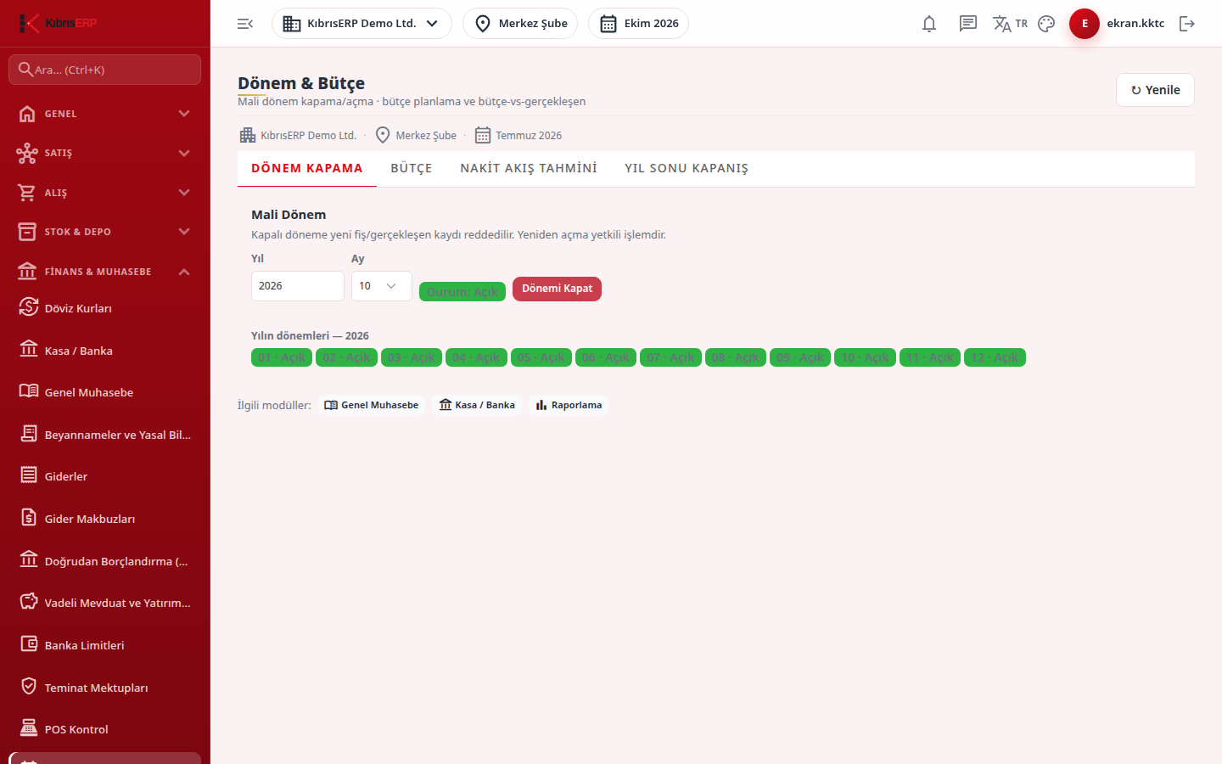Expand the GENEL sidebar section
1222x764 pixels.
pos(105,114)
